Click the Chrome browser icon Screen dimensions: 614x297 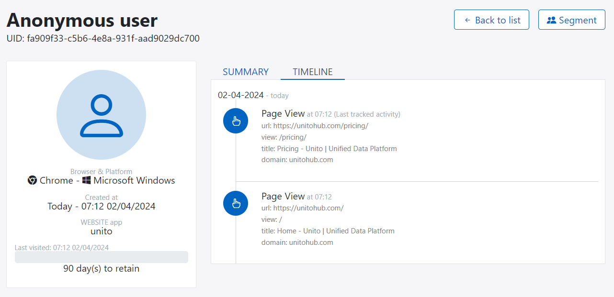pos(32,180)
